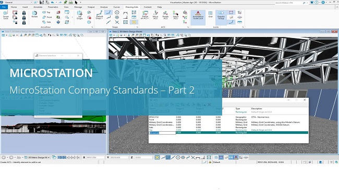Open the View ribbon tab
This screenshot has width=339, height=190.
coord(66,7)
